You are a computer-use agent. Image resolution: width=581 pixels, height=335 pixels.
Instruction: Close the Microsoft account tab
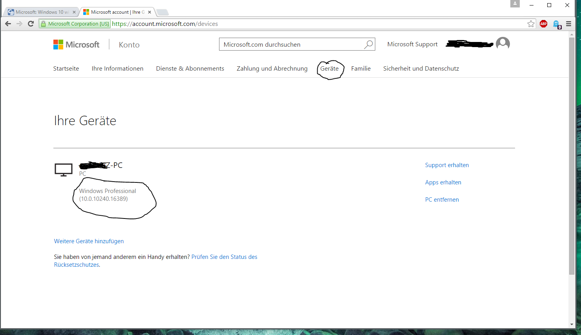150,12
